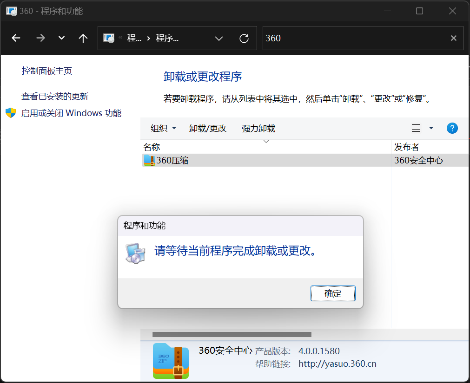Sort by the 名称 column header
The width and height of the screenshot is (470, 383).
266,147
